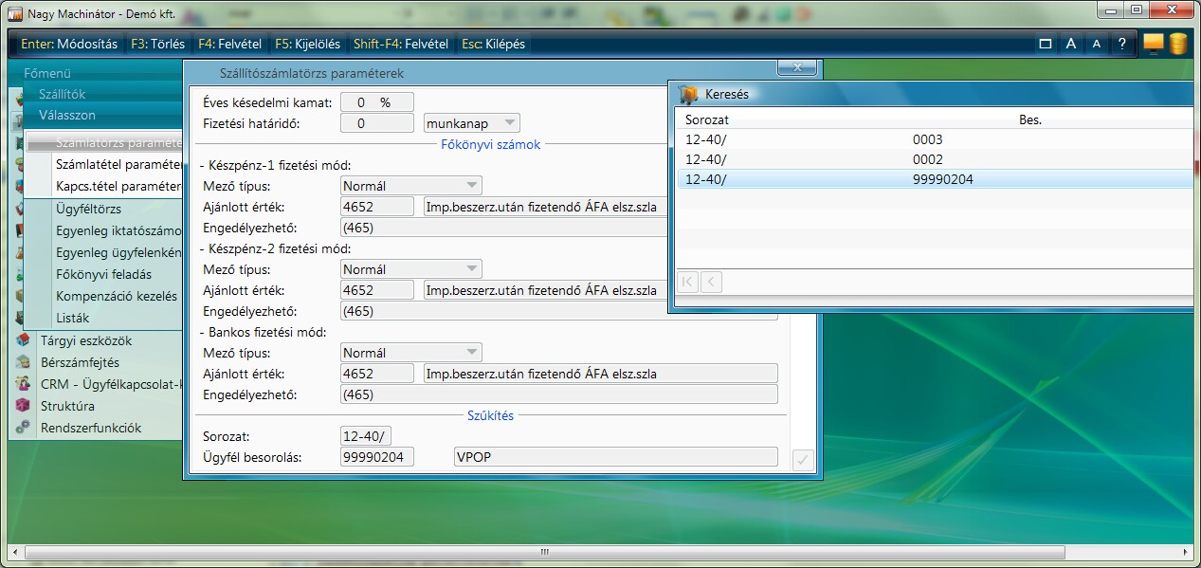Click the VPOP description field
1201x568 pixels.
point(615,457)
